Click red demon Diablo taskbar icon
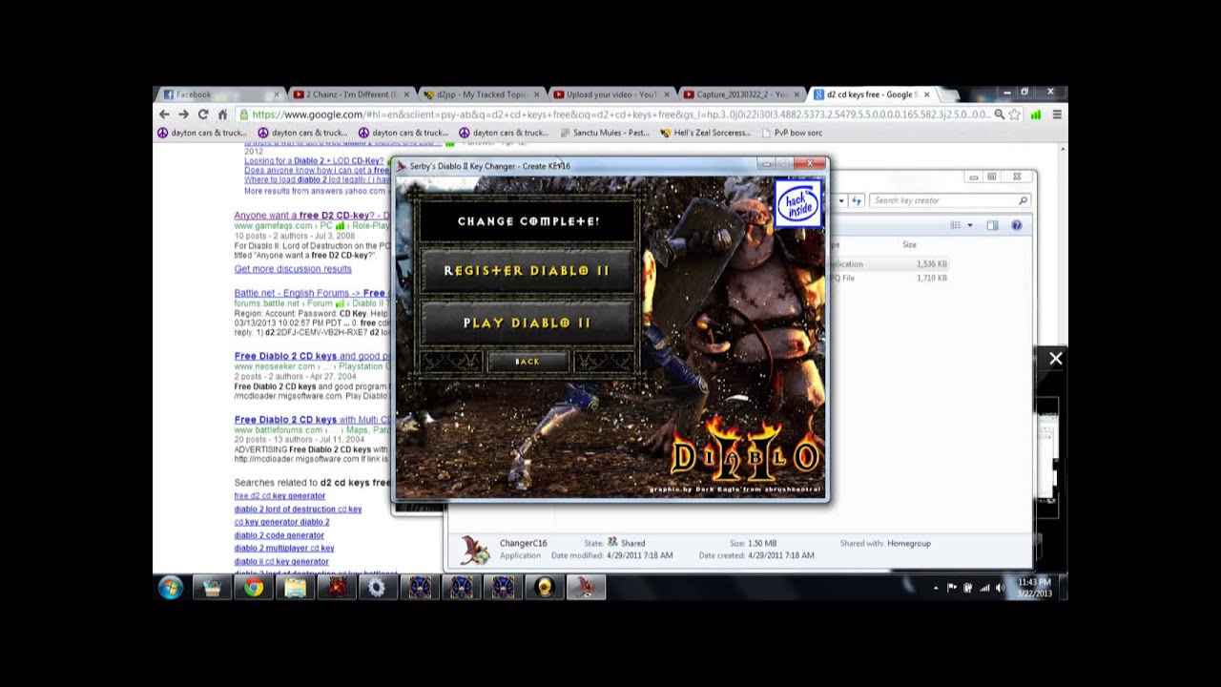Viewport: 1221px width, 687px height. pos(336,588)
